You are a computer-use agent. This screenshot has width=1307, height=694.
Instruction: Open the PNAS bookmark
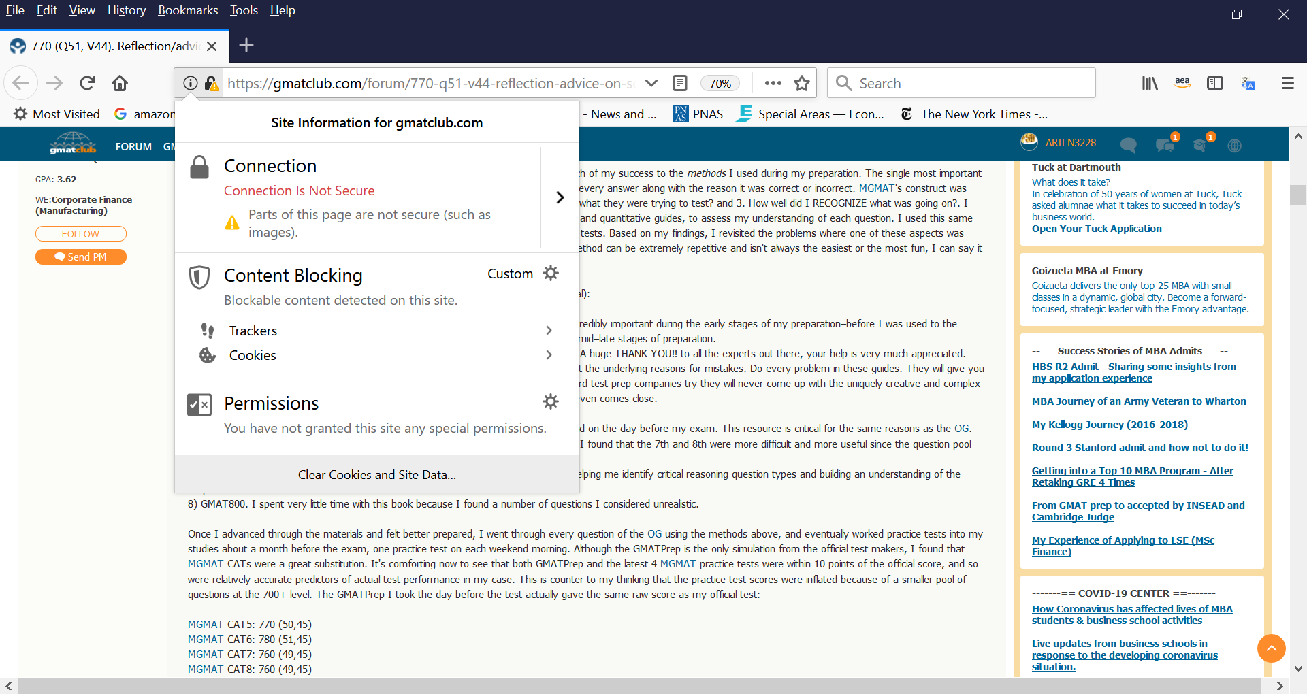point(698,114)
